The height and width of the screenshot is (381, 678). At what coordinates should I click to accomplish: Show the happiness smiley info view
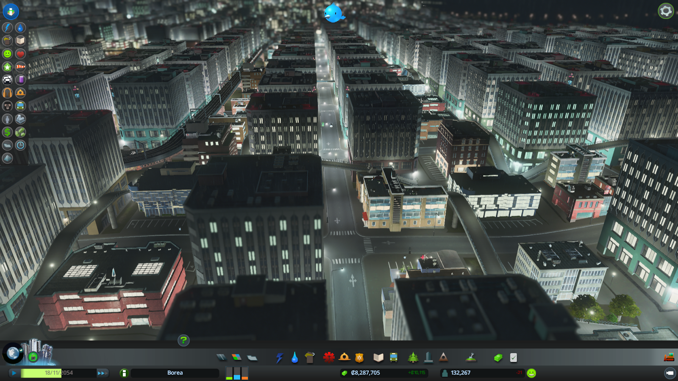click(7, 54)
